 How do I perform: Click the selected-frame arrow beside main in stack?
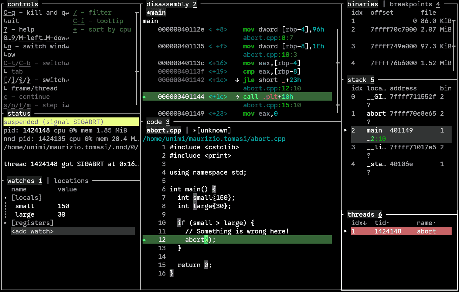coord(345,130)
